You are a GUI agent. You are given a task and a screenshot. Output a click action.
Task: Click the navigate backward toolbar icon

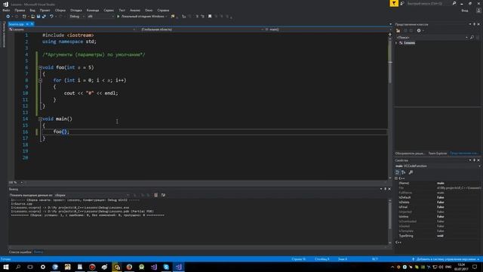pyautogui.click(x=8, y=17)
